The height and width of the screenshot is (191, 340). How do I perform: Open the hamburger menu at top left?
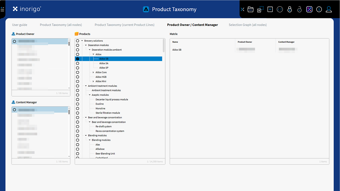(x=2, y=9)
